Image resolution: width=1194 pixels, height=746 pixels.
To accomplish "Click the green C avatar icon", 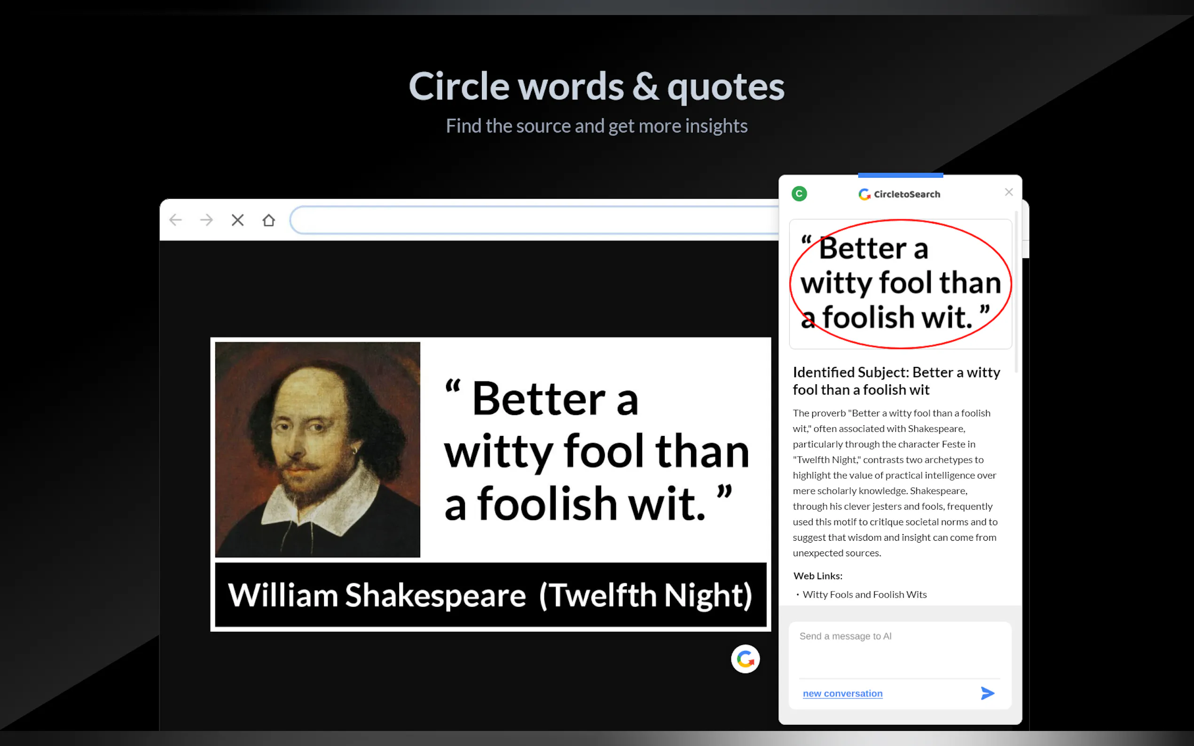I will [x=799, y=194].
